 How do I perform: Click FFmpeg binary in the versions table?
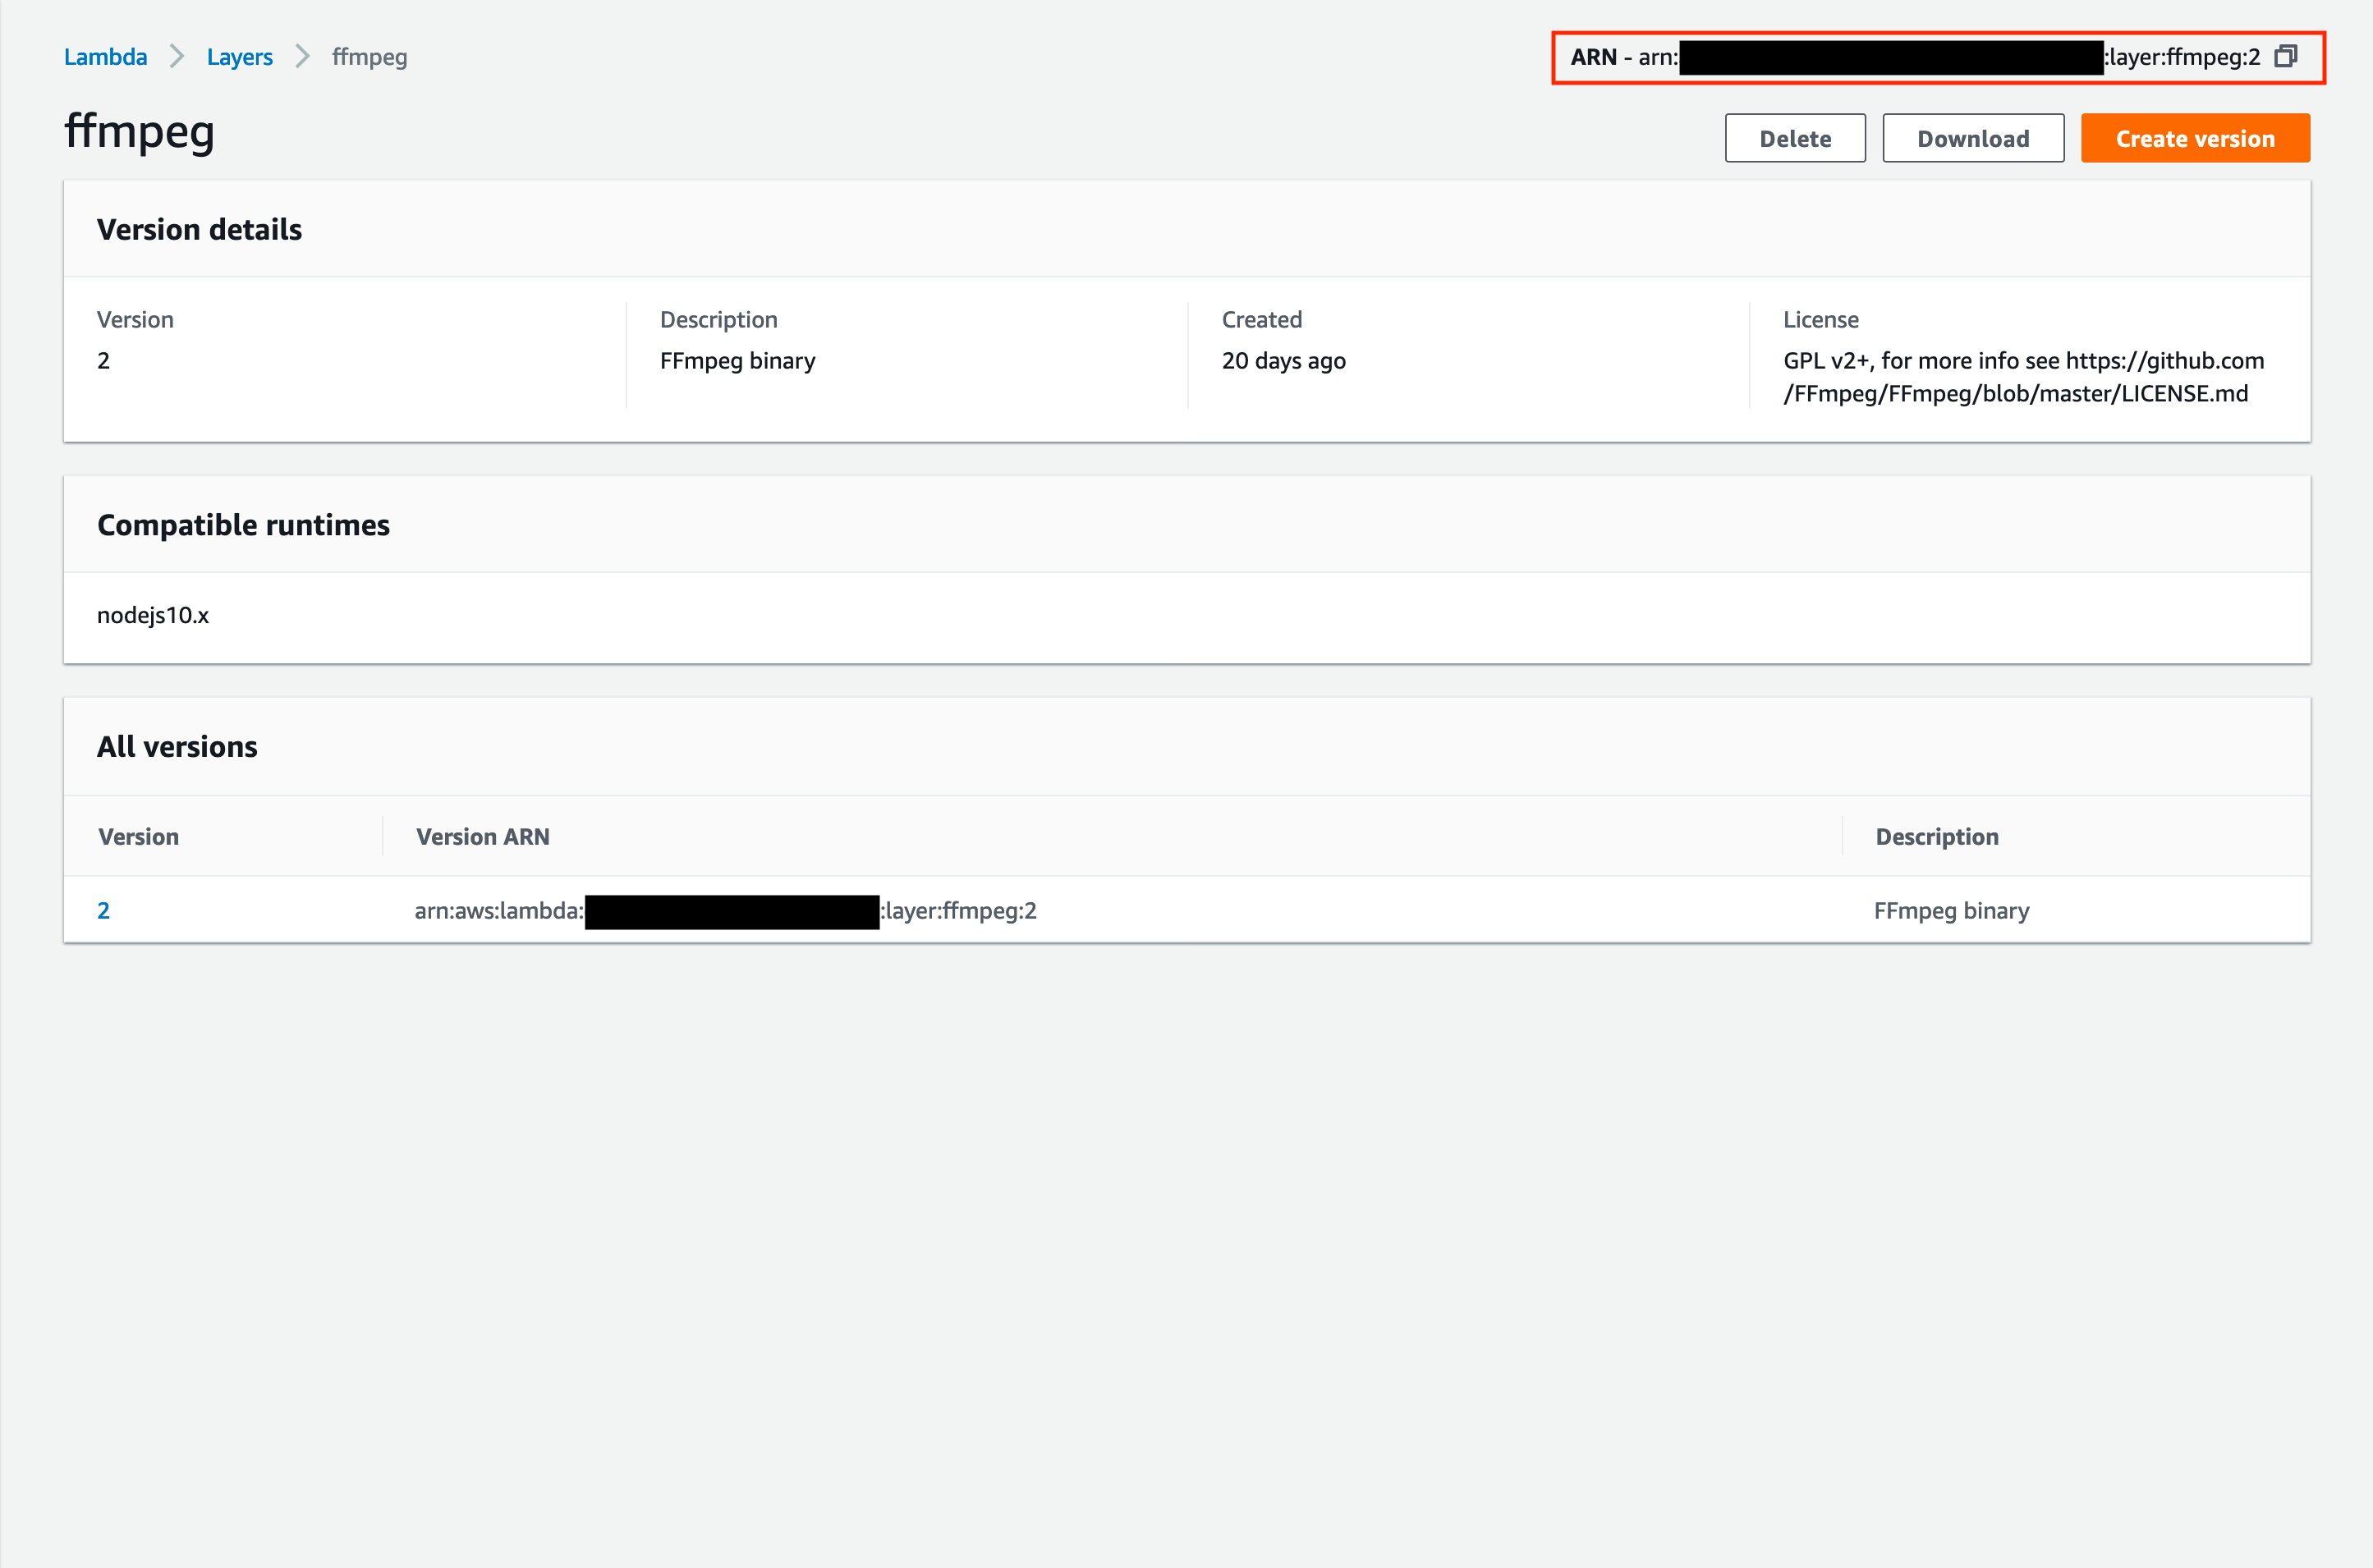click(x=1950, y=910)
